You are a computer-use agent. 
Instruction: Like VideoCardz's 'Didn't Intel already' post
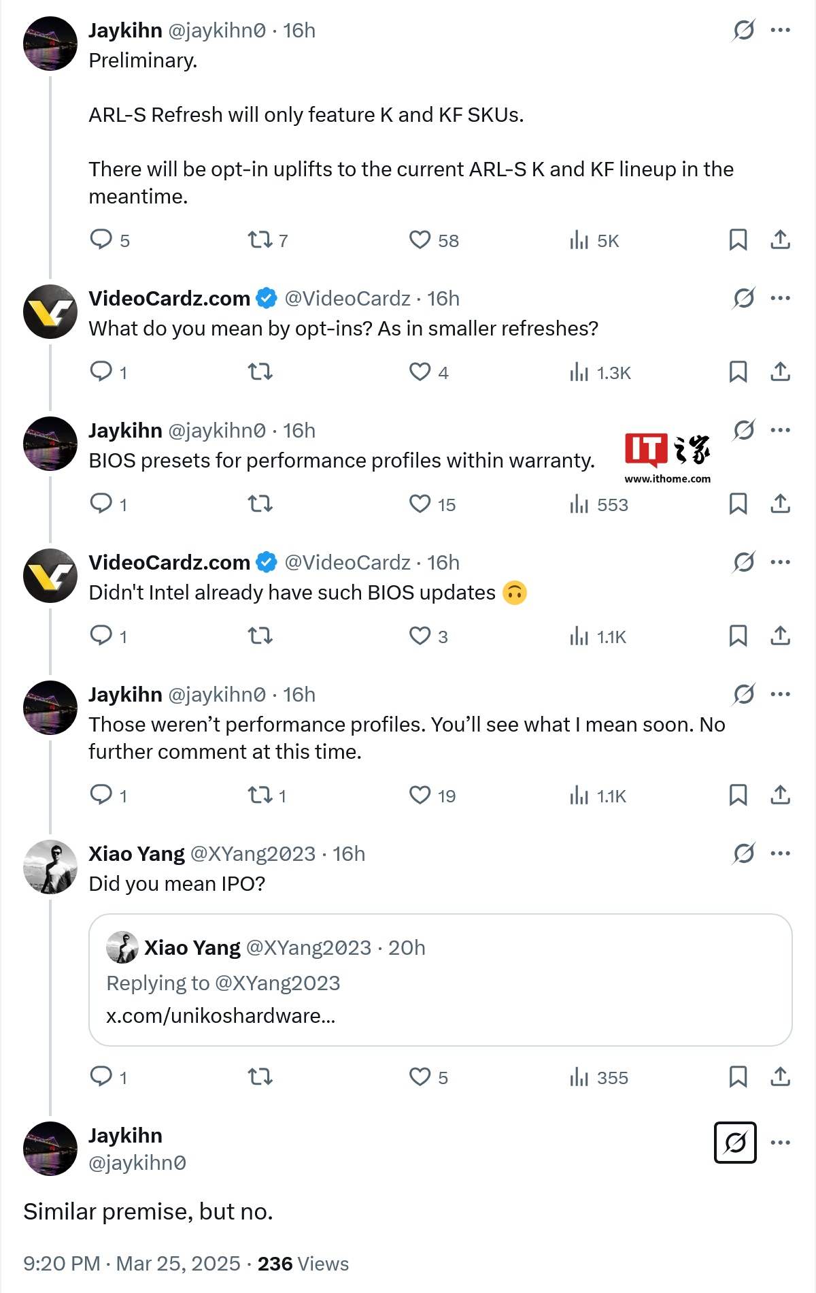[420, 636]
